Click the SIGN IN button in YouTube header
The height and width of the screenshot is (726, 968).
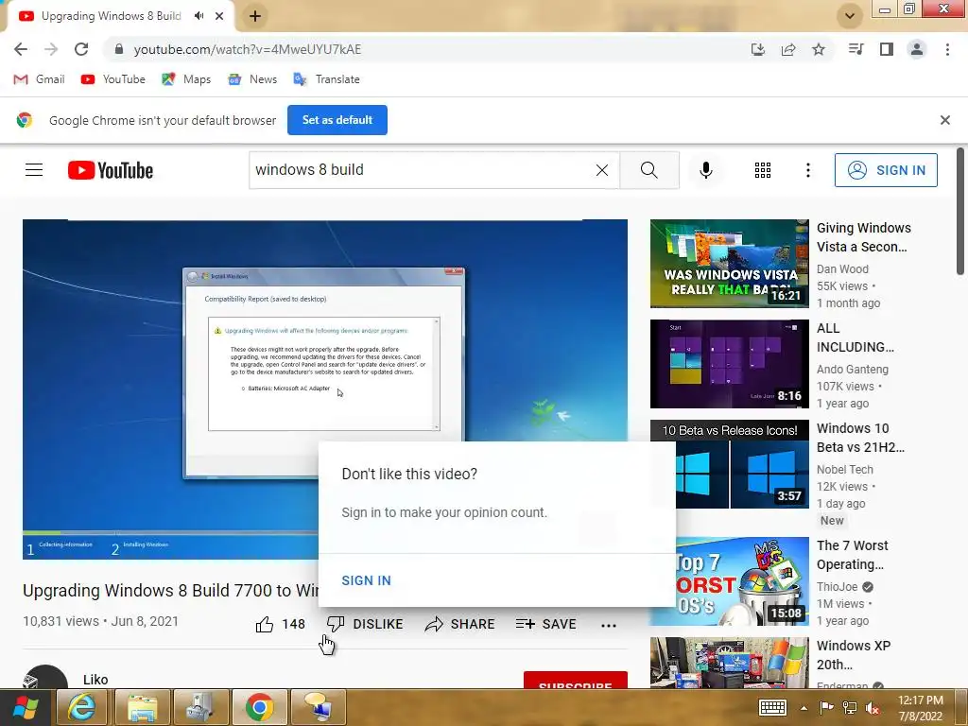(x=886, y=170)
